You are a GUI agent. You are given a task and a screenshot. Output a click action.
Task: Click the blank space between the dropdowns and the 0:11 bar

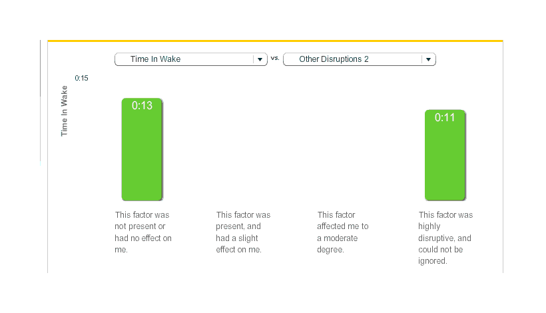pyautogui.click(x=445, y=87)
